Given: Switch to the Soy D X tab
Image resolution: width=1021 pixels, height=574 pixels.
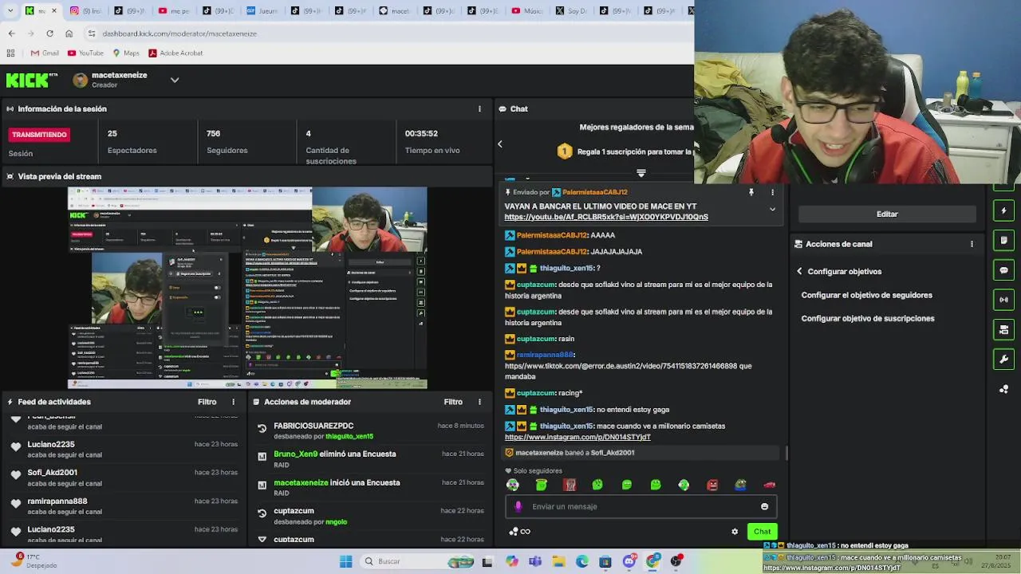Looking at the screenshot, I should [x=571, y=10].
